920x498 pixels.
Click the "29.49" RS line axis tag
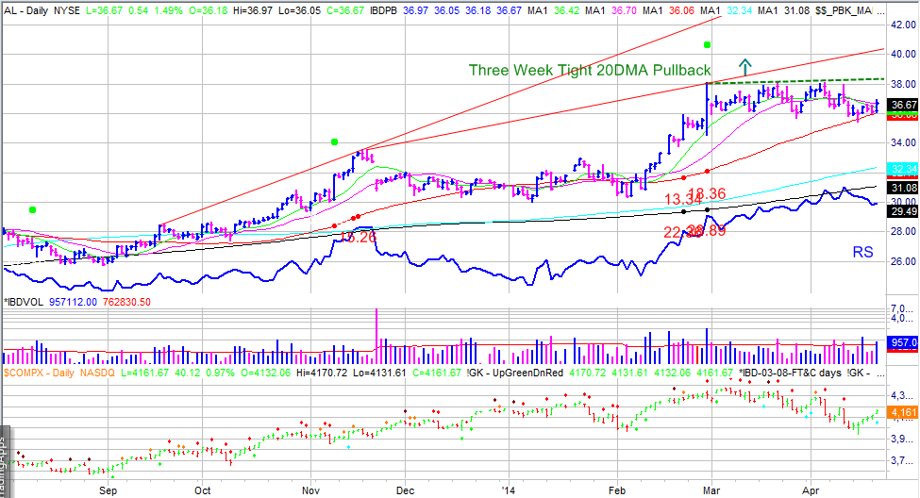tap(904, 211)
